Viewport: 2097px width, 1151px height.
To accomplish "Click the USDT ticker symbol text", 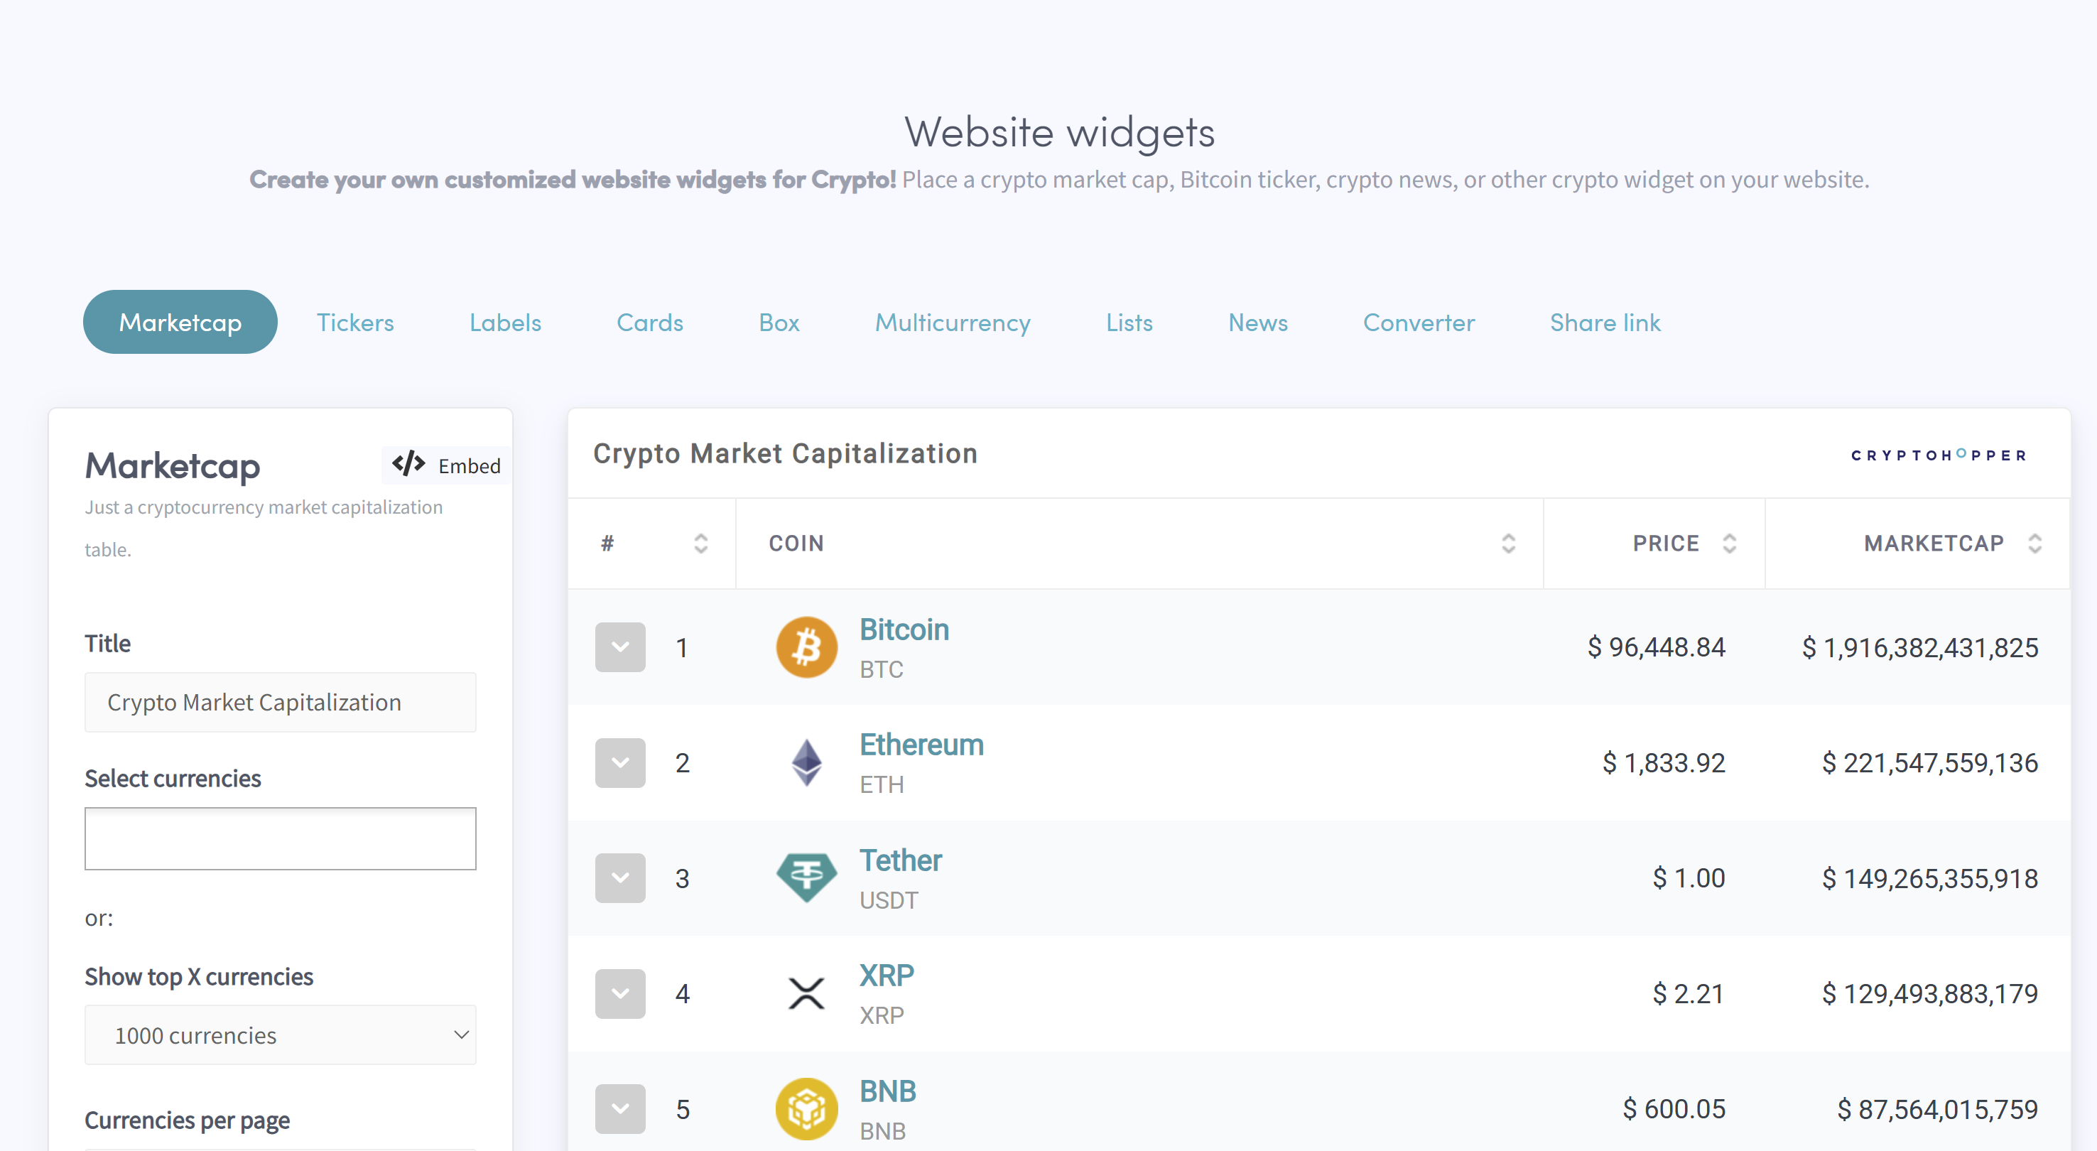I will click(889, 899).
